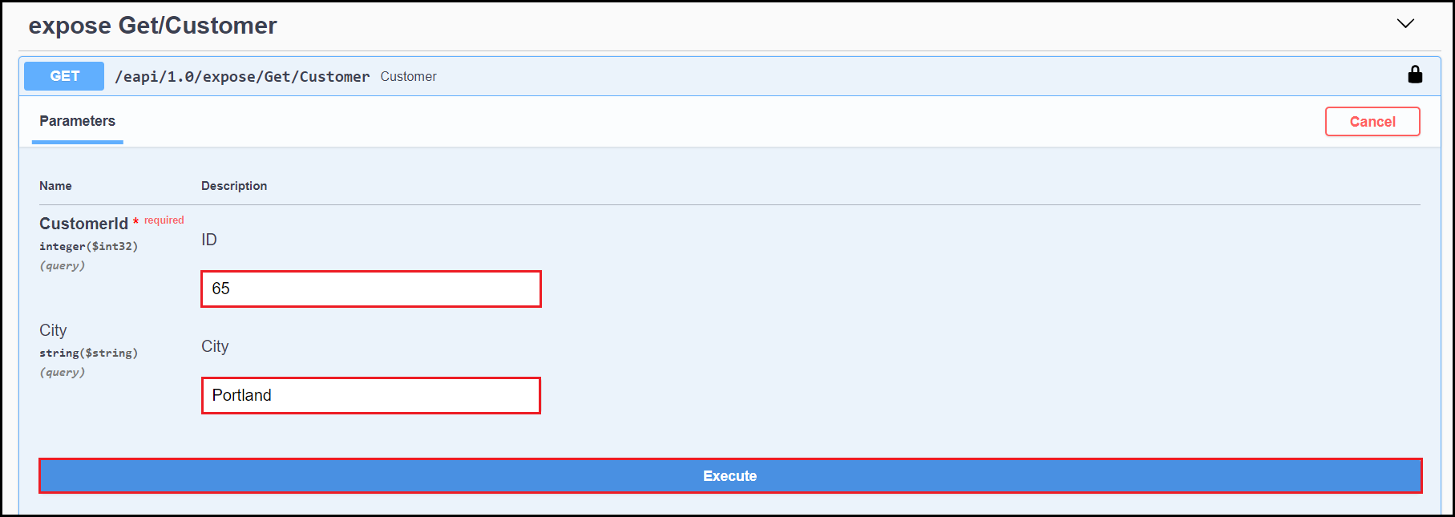Click the Description column header
1455x517 pixels.
pos(234,186)
